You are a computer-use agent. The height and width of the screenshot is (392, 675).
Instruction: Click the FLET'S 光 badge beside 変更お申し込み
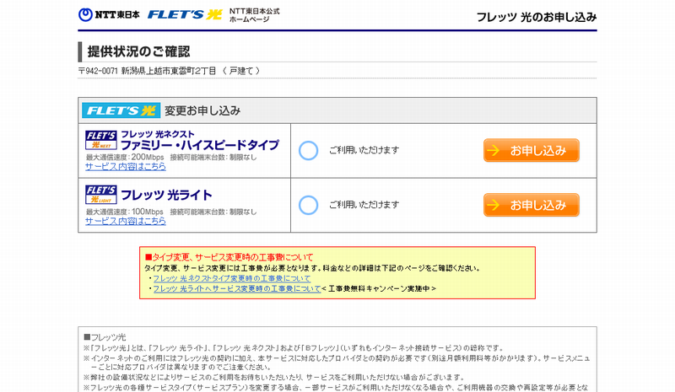click(121, 110)
